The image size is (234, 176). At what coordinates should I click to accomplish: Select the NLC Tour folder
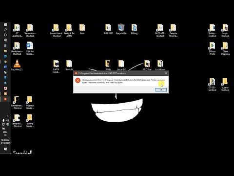147,65
